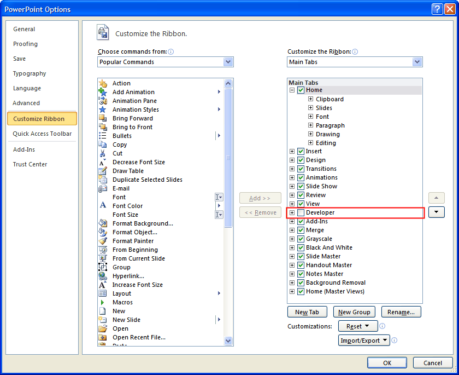
Task: Click the info icon beside Import/Export
Action: point(395,341)
